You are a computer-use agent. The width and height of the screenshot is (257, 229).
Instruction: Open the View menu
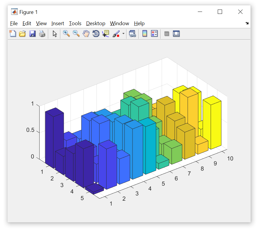(41, 23)
